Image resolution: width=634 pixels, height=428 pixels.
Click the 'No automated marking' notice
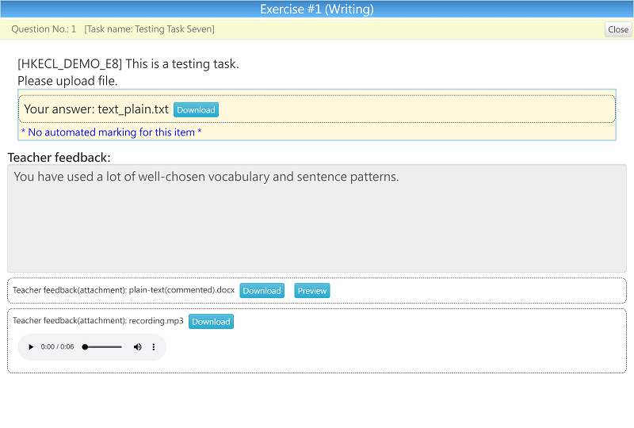[x=111, y=132]
